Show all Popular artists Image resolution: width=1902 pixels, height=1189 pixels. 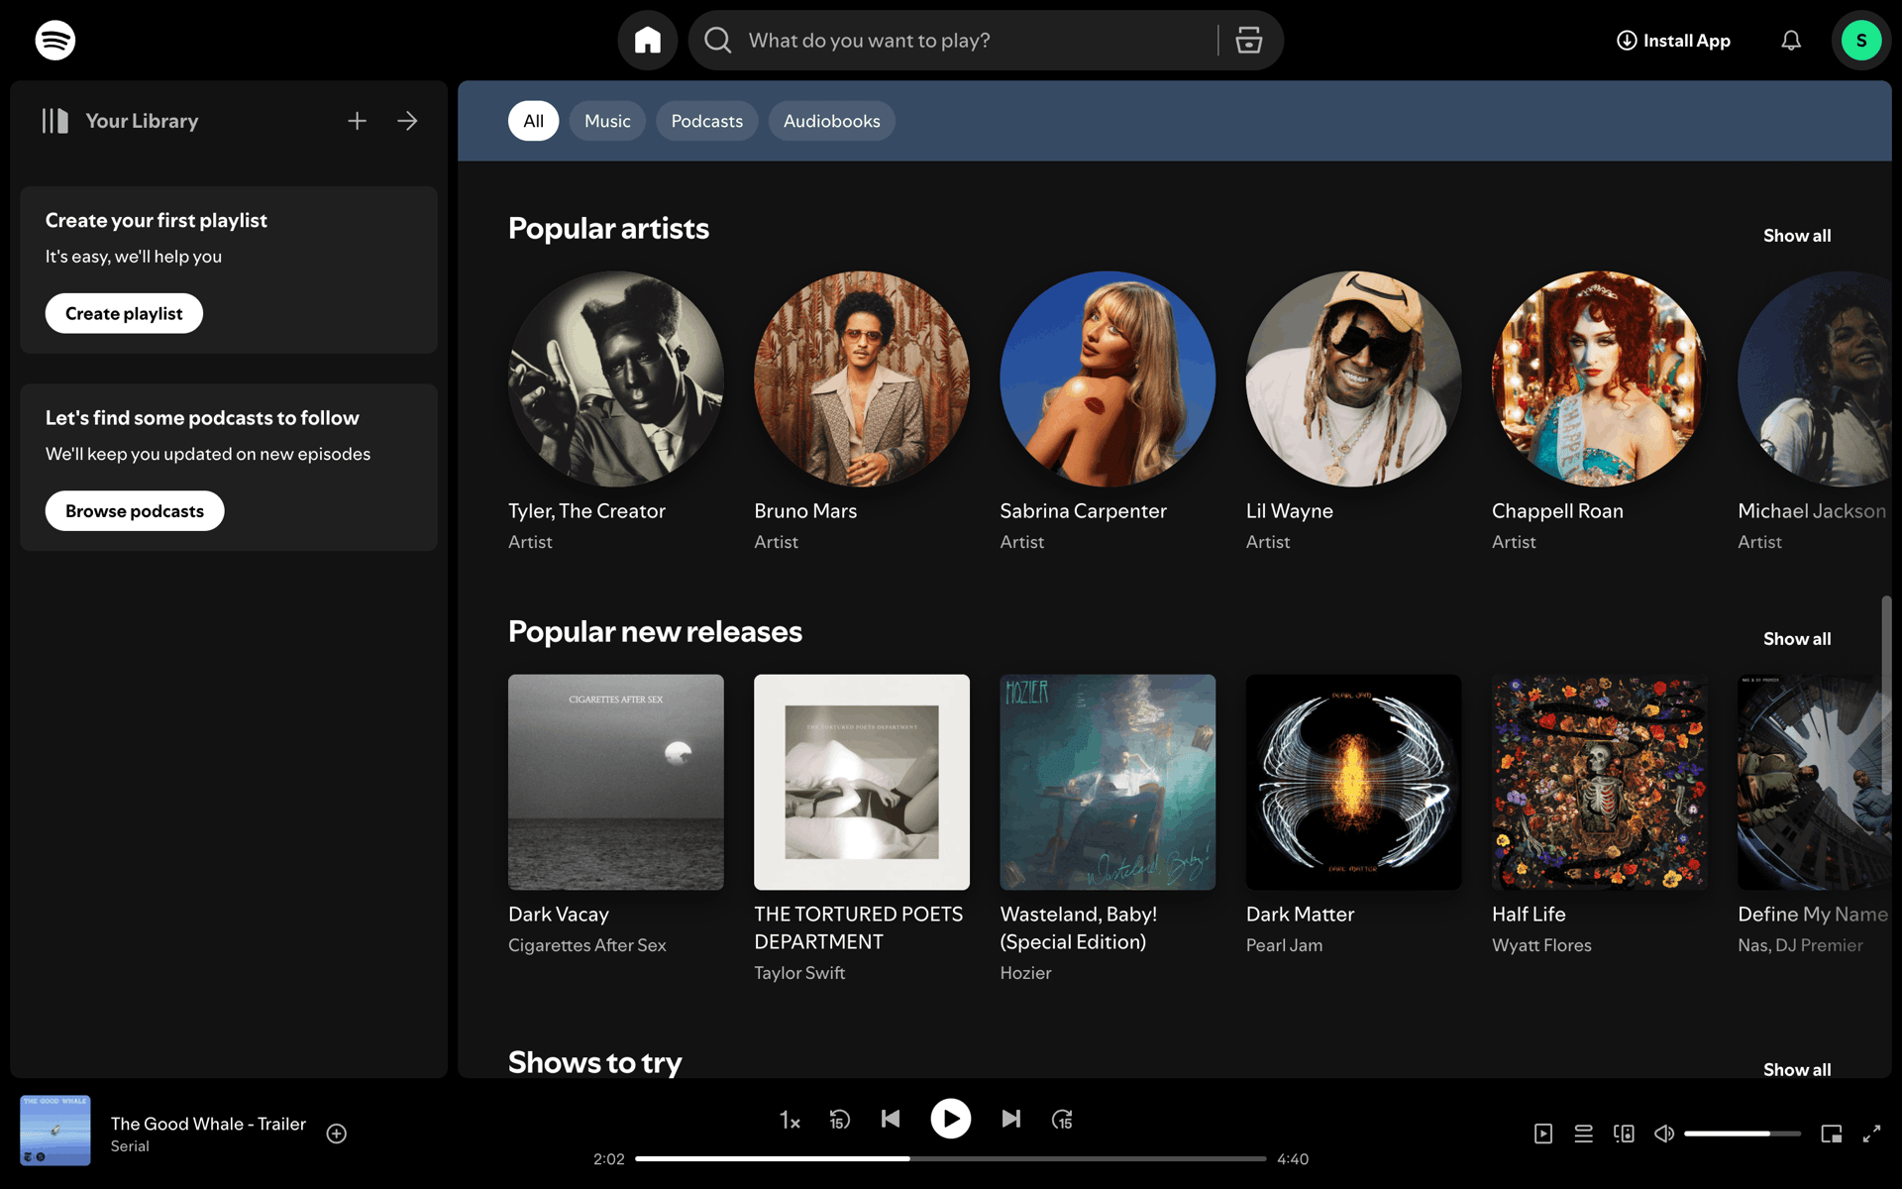pos(1797,236)
